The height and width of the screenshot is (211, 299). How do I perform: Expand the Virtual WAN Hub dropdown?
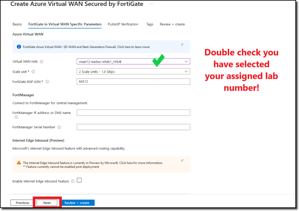click(x=133, y=61)
